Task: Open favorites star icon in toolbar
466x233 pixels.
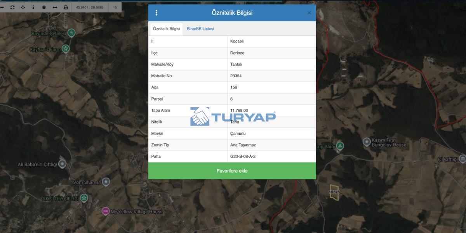Action: [x=44, y=7]
